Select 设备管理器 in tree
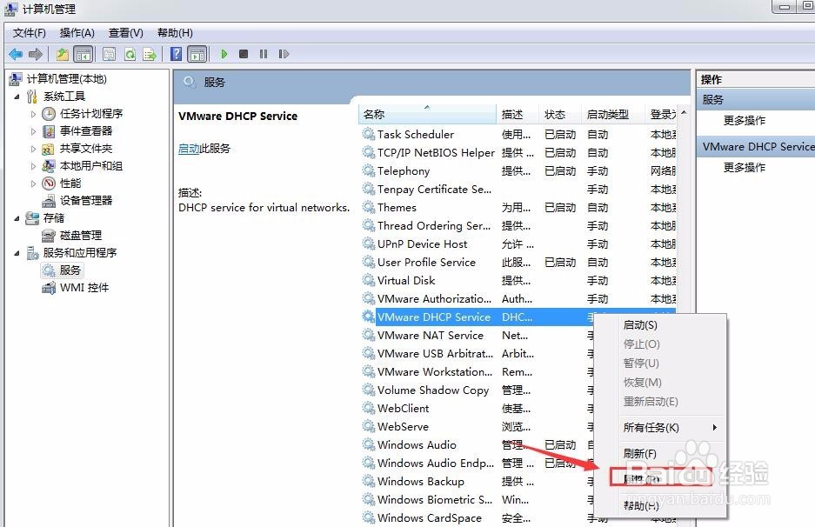 [x=86, y=201]
